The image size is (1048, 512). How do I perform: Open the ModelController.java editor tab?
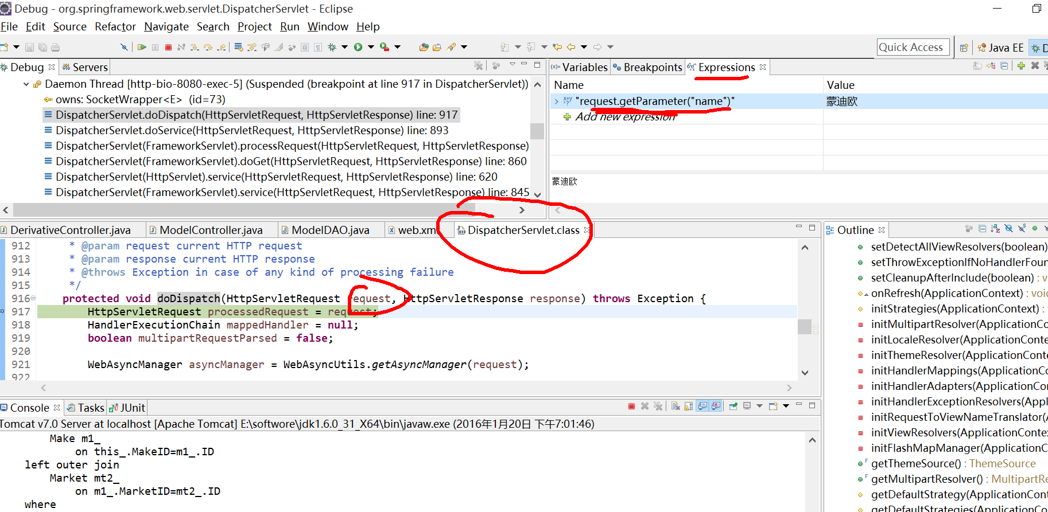[211, 230]
